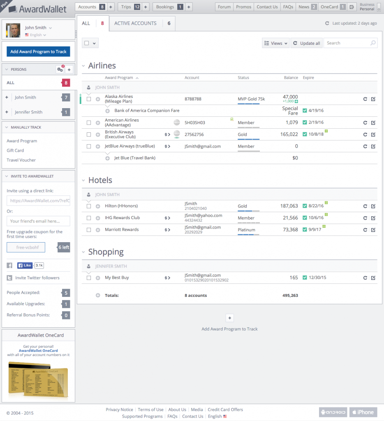Select the My Best Buy checkbox
This screenshot has height=421, width=384.
pyautogui.click(x=89, y=278)
